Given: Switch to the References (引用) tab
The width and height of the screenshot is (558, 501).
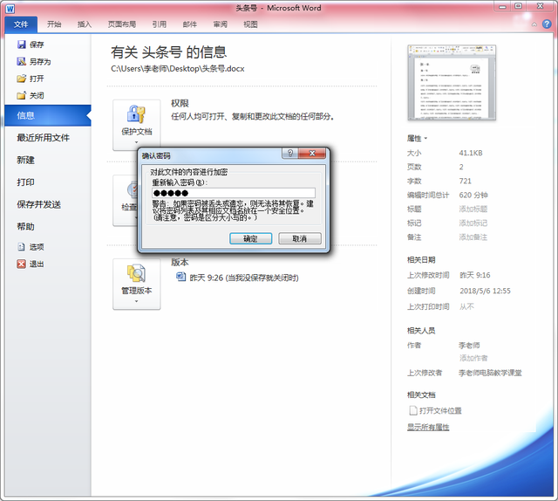Looking at the screenshot, I should click(x=160, y=24).
